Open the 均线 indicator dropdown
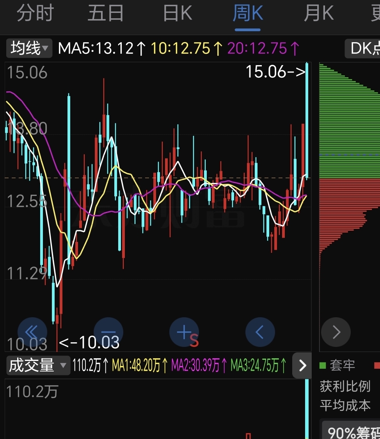 tap(29, 48)
